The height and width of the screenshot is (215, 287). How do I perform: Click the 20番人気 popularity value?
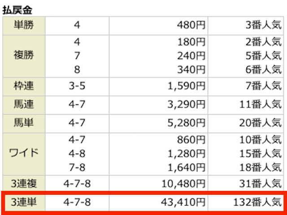(260, 123)
